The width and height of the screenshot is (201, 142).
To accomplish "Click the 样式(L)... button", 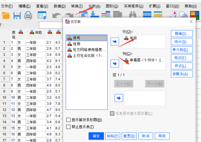I will coord(182,66).
